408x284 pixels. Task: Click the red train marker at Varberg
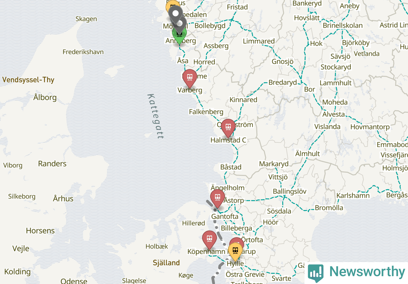pyautogui.click(x=190, y=78)
